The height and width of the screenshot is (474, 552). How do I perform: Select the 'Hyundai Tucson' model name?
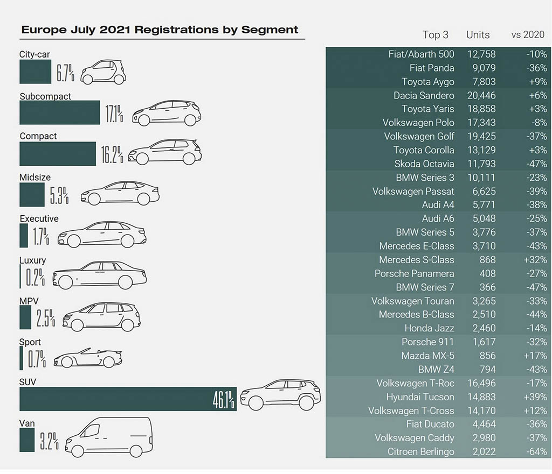420,397
